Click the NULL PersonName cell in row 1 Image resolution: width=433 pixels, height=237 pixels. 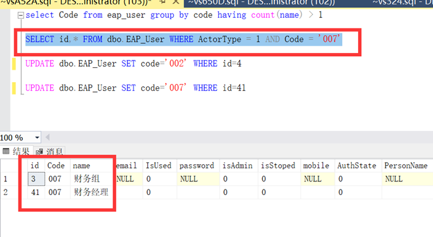pos(407,179)
